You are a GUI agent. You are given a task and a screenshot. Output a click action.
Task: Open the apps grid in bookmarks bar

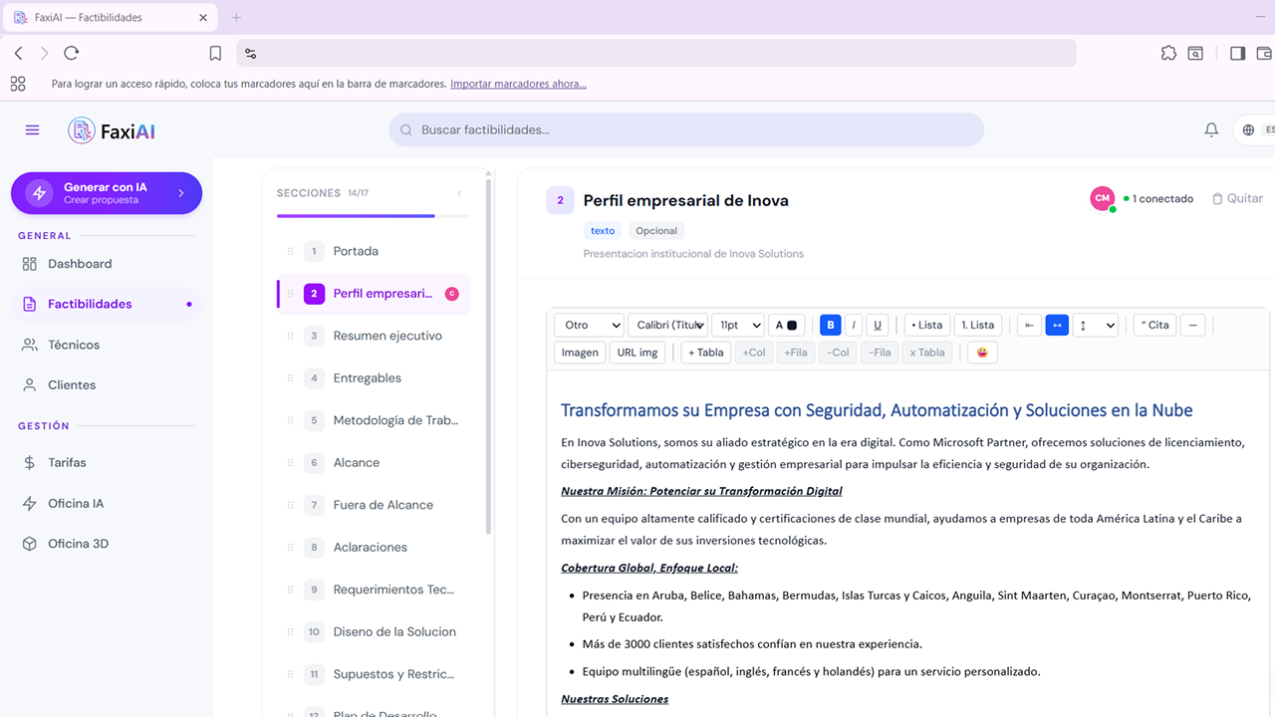18,84
